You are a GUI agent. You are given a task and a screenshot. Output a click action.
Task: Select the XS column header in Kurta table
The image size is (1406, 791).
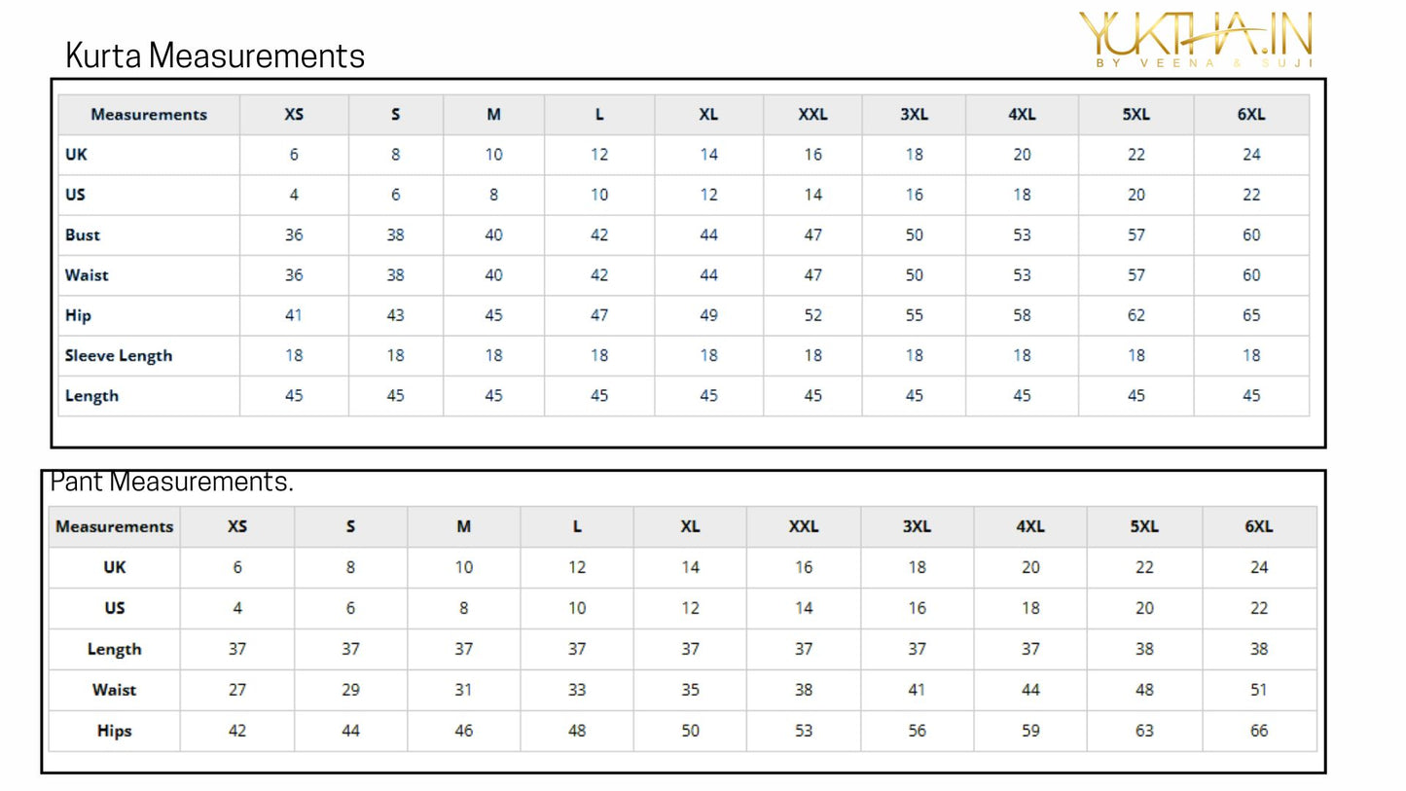294,114
